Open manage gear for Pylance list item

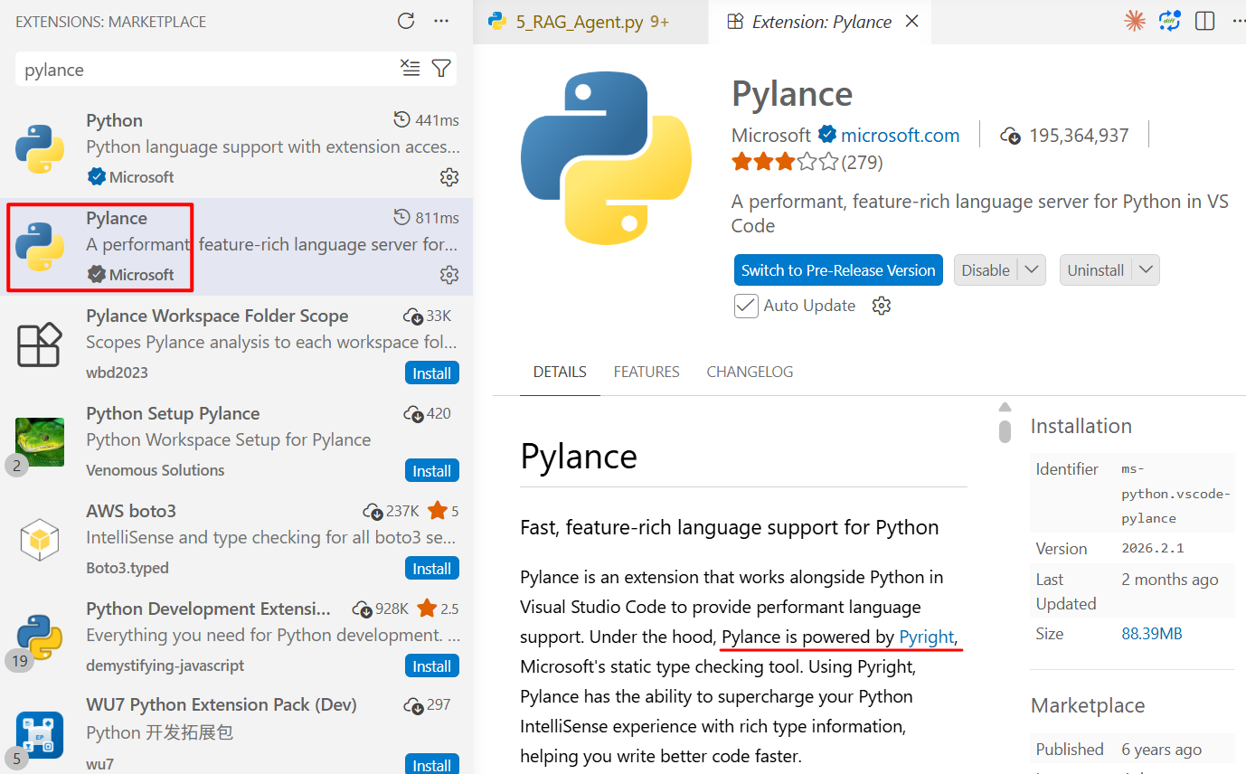point(449,275)
